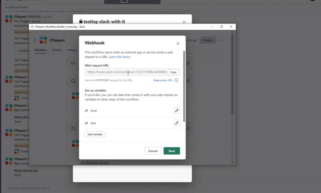Open the workflow more options menu

click(x=221, y=40)
